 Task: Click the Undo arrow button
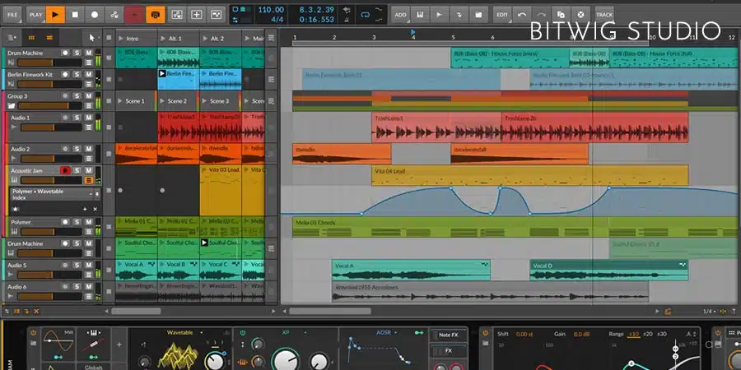[x=522, y=15]
